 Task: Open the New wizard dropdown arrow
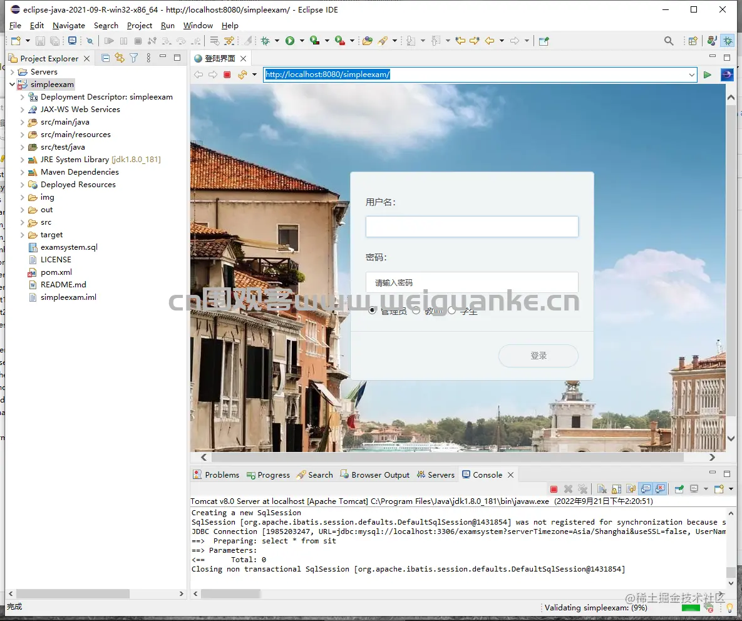28,41
